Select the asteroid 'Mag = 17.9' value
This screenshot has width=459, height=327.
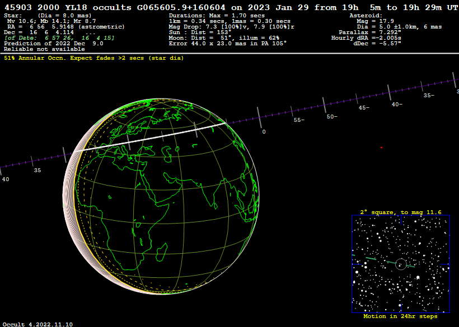tap(375, 21)
